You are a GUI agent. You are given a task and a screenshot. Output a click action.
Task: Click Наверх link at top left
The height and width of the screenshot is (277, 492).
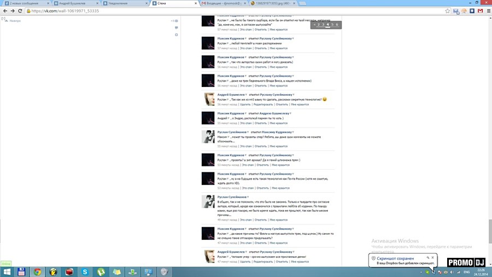pyautogui.click(x=15, y=21)
